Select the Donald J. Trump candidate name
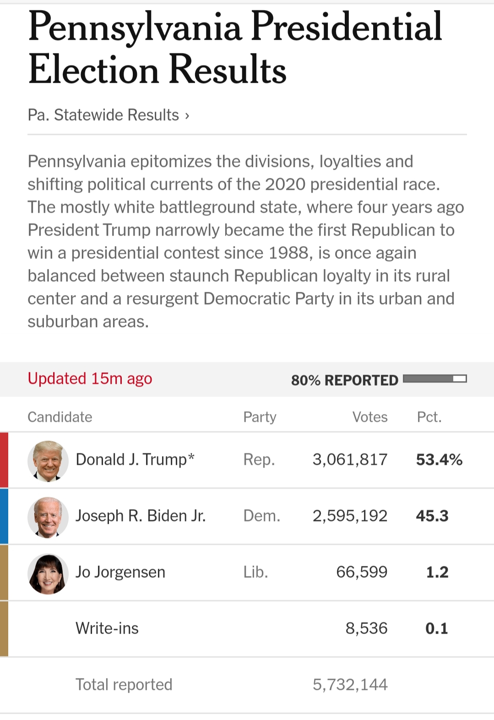The height and width of the screenshot is (720, 494). pyautogui.click(x=135, y=459)
